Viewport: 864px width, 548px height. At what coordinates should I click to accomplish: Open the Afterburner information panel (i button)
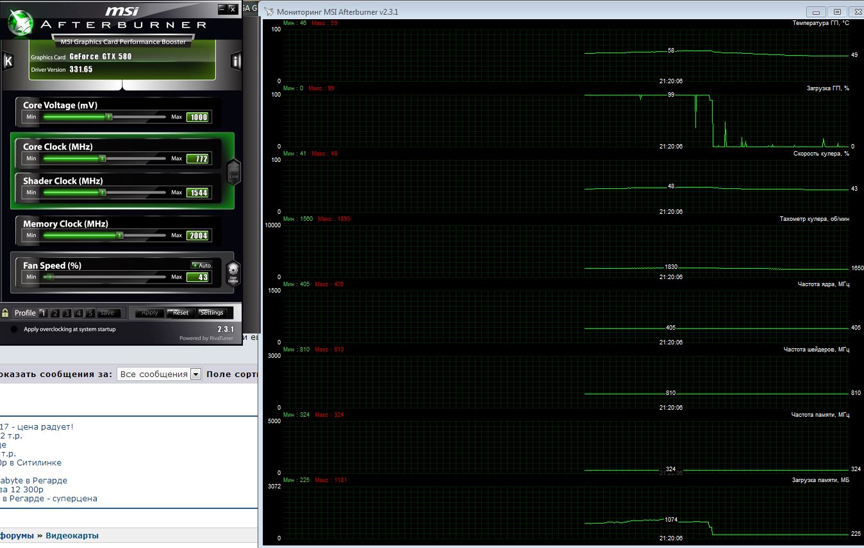click(x=236, y=61)
